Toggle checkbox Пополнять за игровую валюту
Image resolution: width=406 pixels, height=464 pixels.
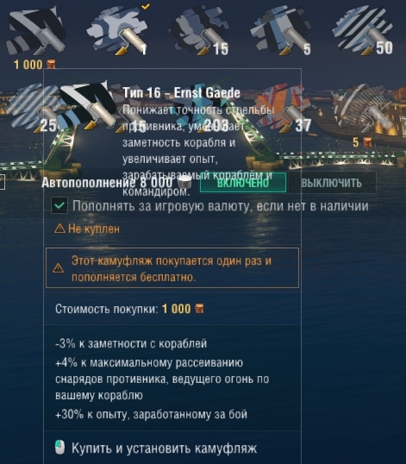pos(59,205)
